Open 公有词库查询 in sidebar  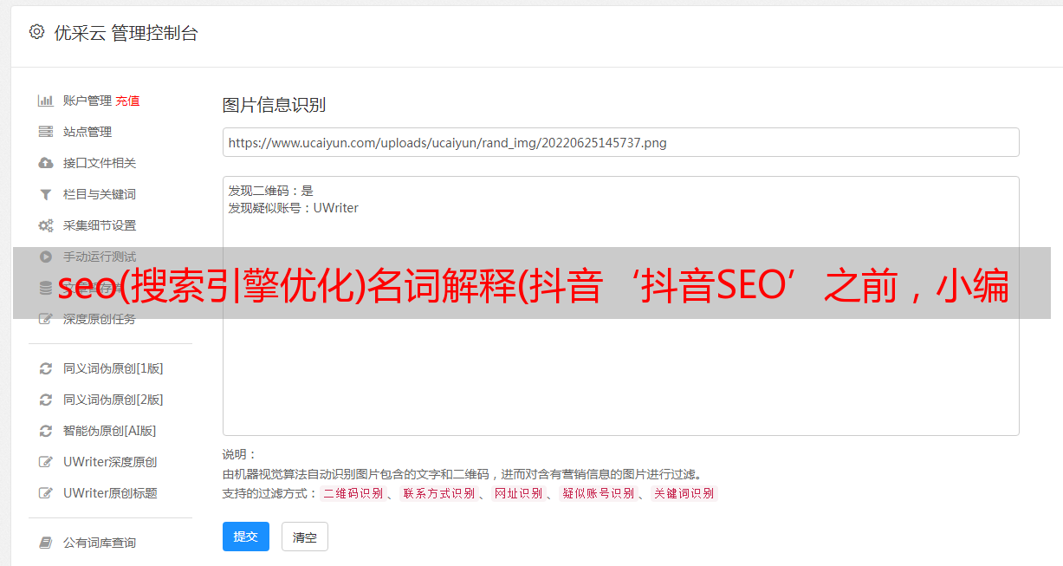click(100, 543)
